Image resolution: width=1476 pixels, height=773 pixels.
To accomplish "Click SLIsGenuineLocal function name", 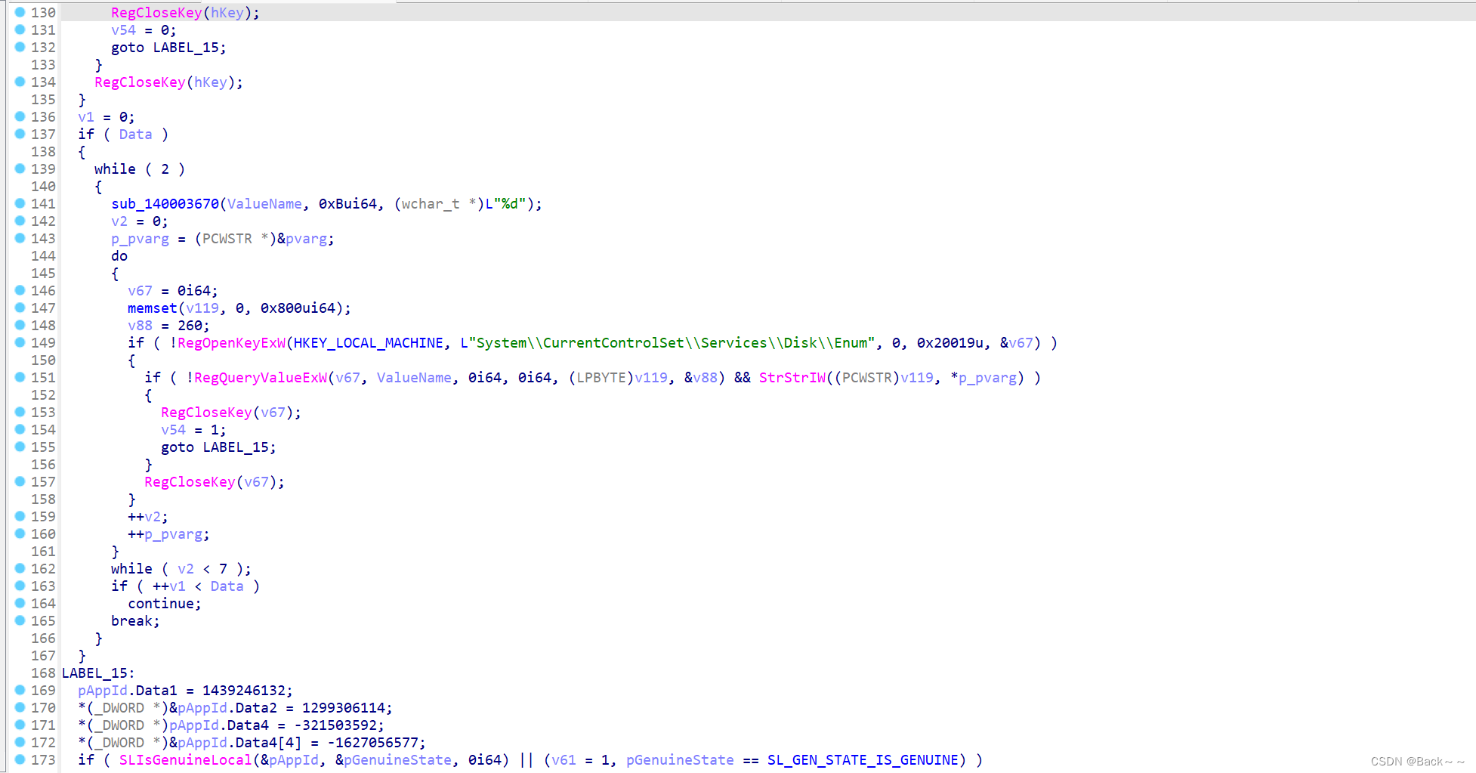I will (185, 760).
